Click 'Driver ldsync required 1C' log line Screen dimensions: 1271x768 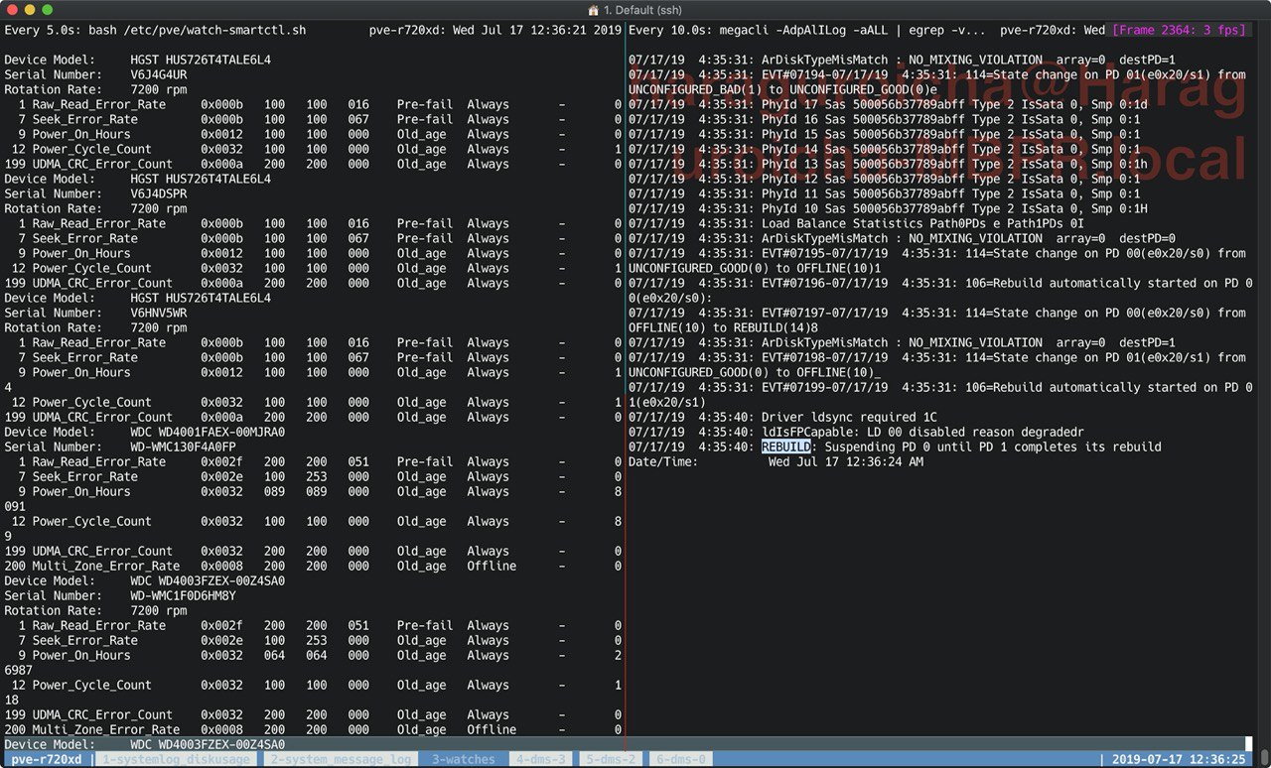(x=782, y=417)
